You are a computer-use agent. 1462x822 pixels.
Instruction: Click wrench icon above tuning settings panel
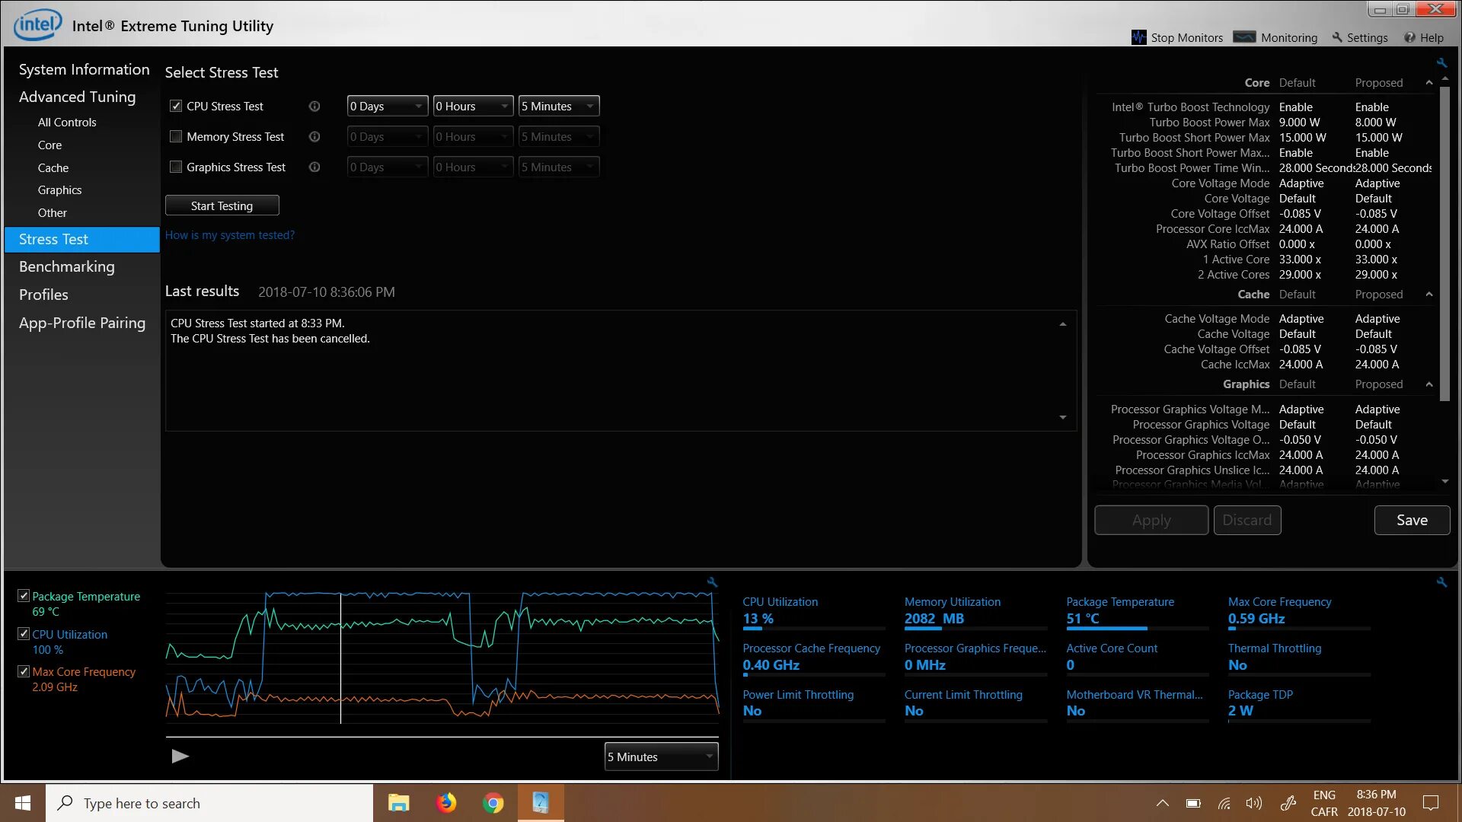pos(1441,63)
